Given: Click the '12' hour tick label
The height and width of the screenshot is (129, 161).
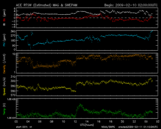Looking at the screenshot, I should click(x=75, y=121).
